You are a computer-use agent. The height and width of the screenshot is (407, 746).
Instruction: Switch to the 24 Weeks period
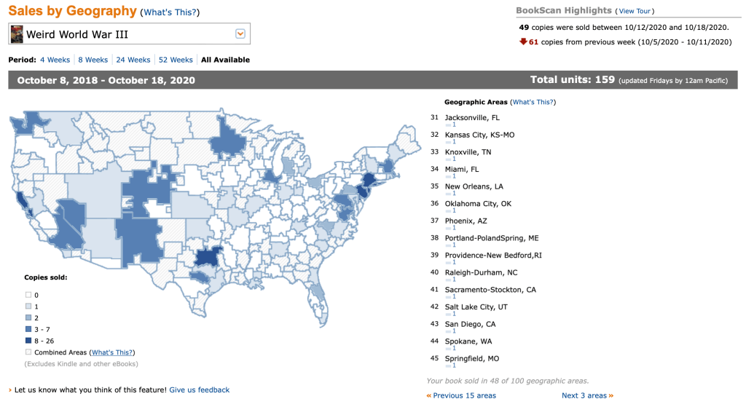pos(133,60)
